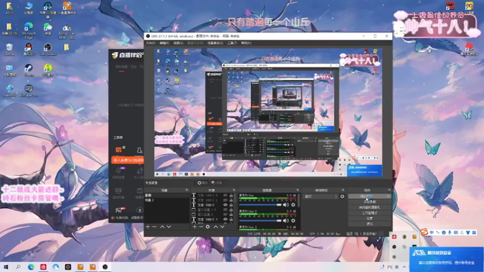Open the 工具(T) Tools menu in OBS
Viewport: 484px width, 272px height.
(x=232, y=43)
